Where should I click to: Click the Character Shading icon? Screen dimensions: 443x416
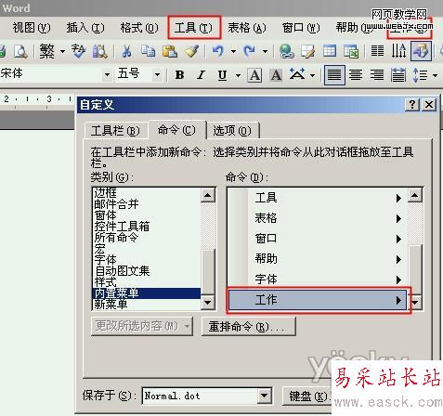pyautogui.click(x=276, y=75)
